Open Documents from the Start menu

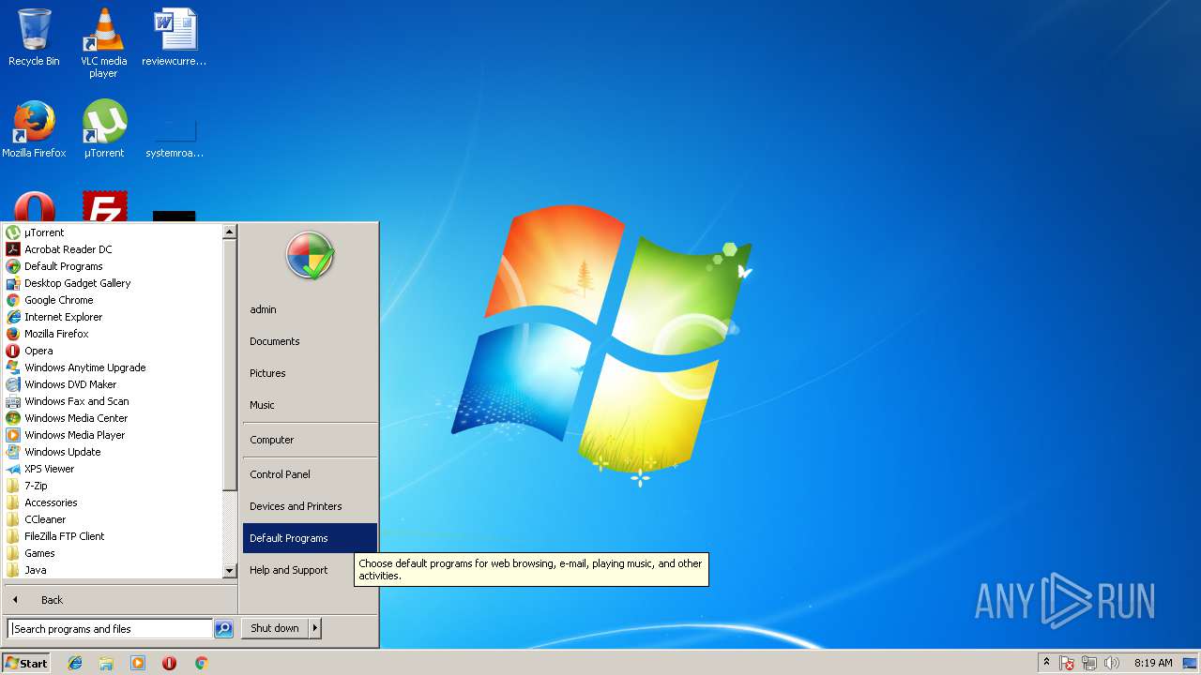coord(310,341)
